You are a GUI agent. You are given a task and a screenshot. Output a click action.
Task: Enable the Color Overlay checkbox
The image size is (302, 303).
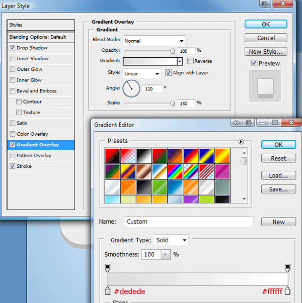coord(13,134)
